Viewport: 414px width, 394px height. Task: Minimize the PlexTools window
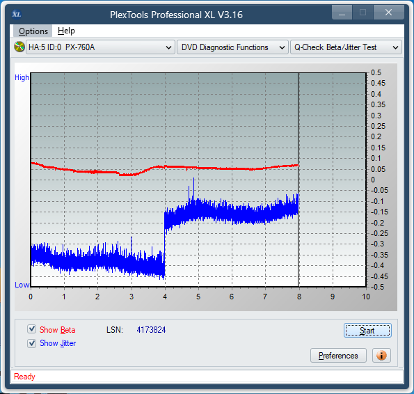(x=342, y=13)
